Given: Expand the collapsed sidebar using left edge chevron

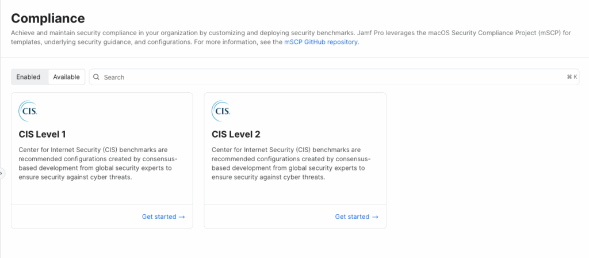Looking at the screenshot, I should point(2,173).
